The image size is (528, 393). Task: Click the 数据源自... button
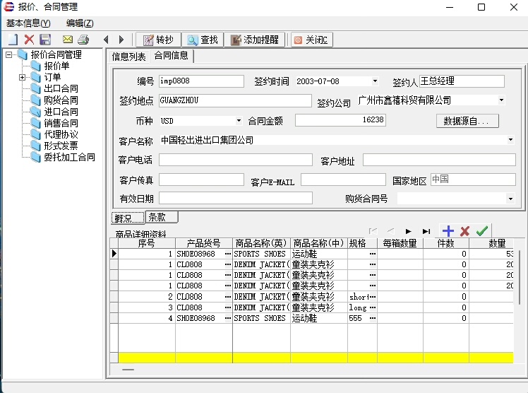point(467,122)
